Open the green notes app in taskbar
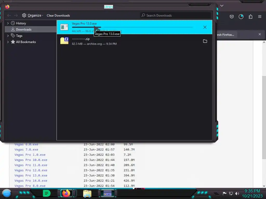 pyautogui.click(x=47, y=193)
